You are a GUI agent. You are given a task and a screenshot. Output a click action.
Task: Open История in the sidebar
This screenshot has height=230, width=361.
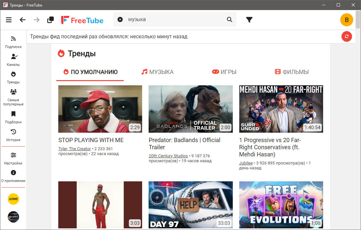pos(13,135)
